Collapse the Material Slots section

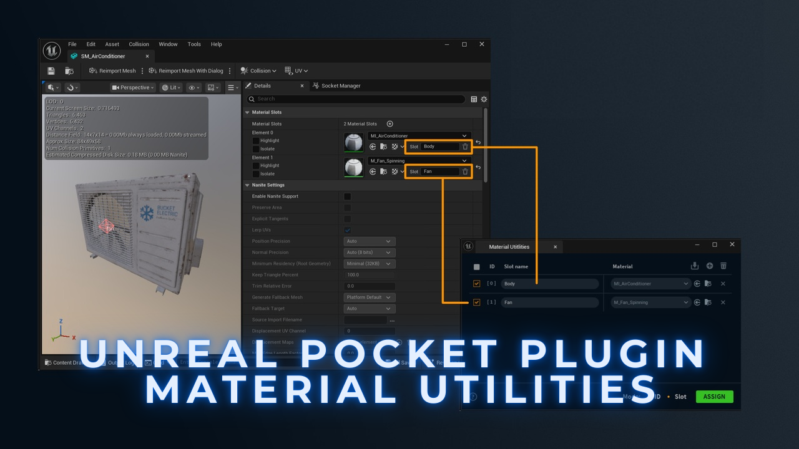248,112
